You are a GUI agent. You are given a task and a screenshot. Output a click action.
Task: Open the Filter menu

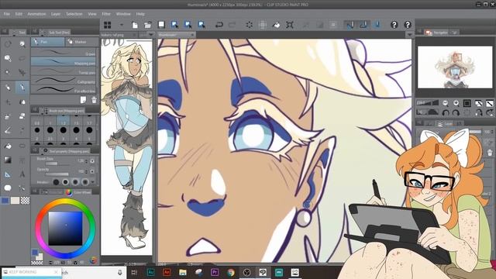[106, 14]
